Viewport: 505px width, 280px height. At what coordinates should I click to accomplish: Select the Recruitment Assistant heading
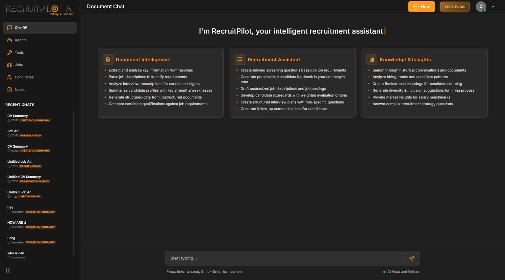click(x=274, y=60)
